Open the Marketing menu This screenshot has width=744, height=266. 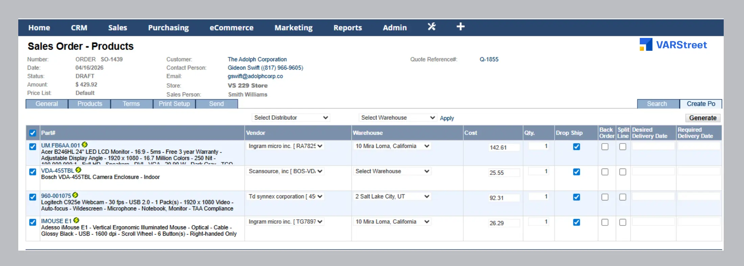pyautogui.click(x=294, y=28)
